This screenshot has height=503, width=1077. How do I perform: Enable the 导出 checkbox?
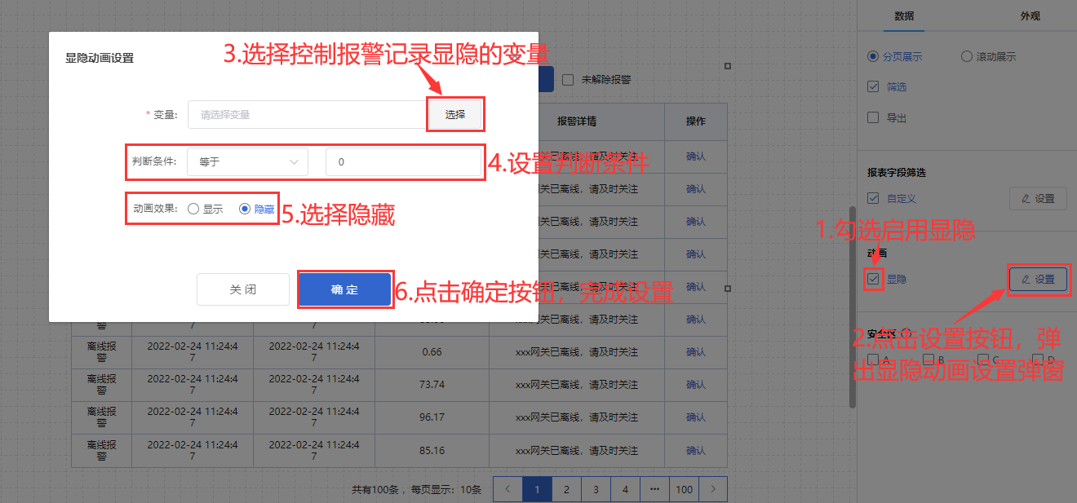pyautogui.click(x=873, y=117)
